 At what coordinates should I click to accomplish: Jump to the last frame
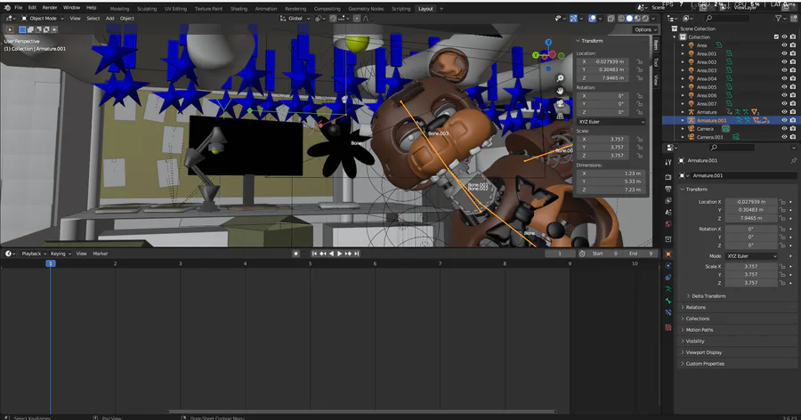point(357,254)
